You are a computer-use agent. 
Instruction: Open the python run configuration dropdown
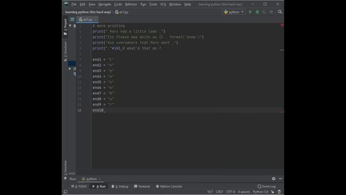click(x=234, y=12)
